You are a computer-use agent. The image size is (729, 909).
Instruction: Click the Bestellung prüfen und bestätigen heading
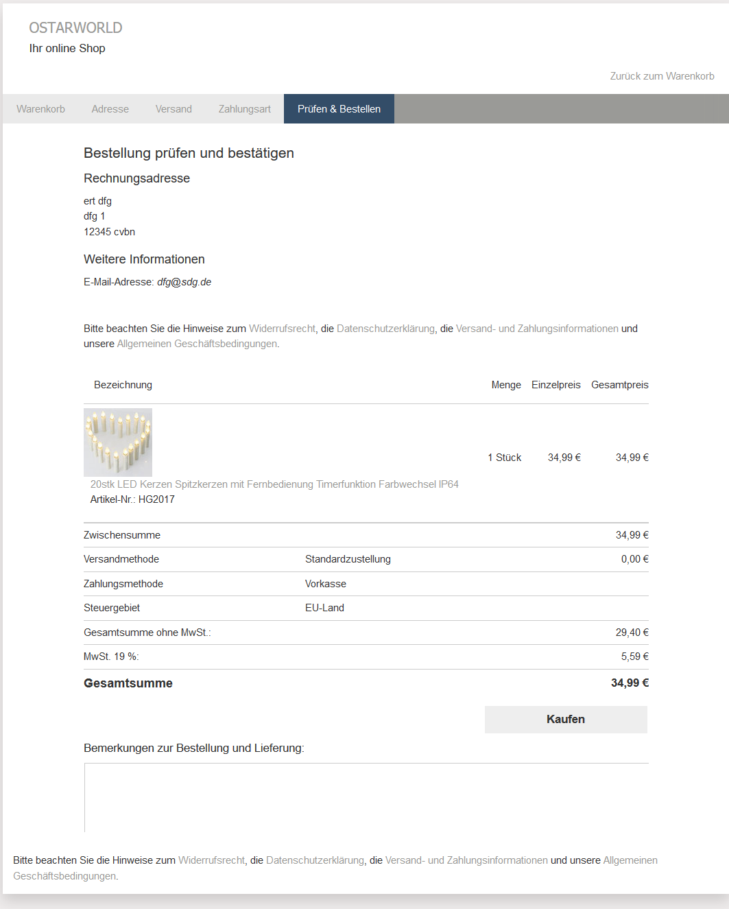coord(189,153)
